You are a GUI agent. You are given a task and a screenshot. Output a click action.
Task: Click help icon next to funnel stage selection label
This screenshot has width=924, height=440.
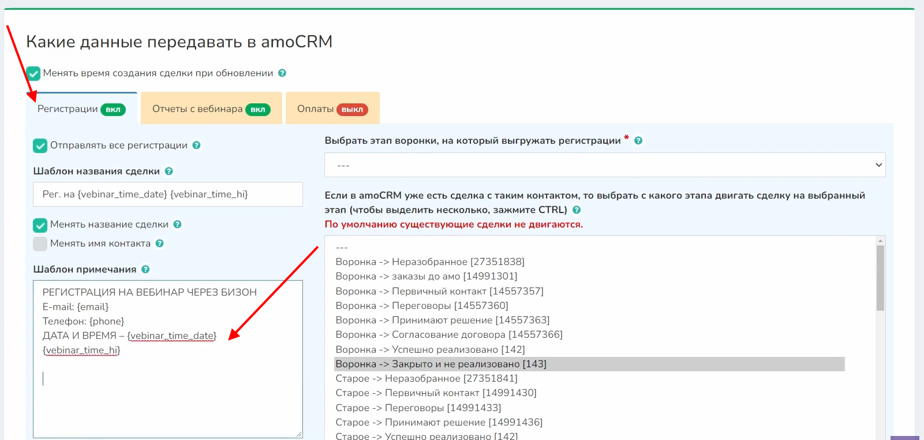click(638, 141)
